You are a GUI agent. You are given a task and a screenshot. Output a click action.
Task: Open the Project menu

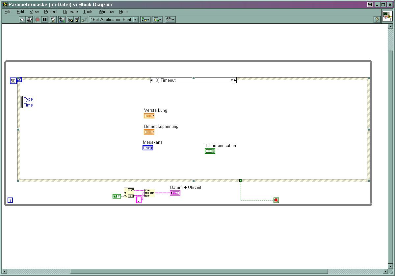[x=51, y=12]
